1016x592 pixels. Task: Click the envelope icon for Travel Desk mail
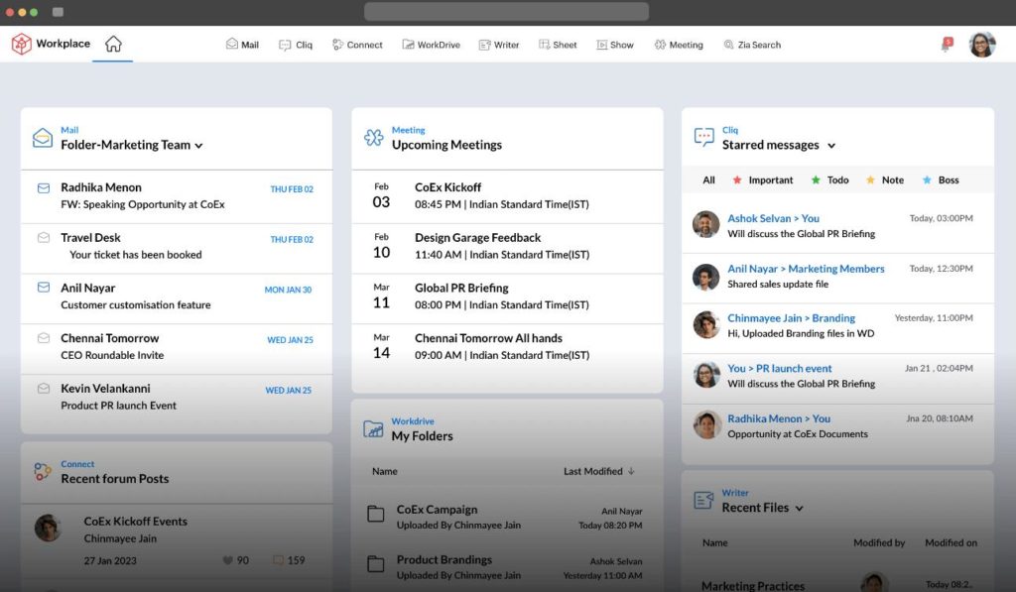pyautogui.click(x=44, y=238)
